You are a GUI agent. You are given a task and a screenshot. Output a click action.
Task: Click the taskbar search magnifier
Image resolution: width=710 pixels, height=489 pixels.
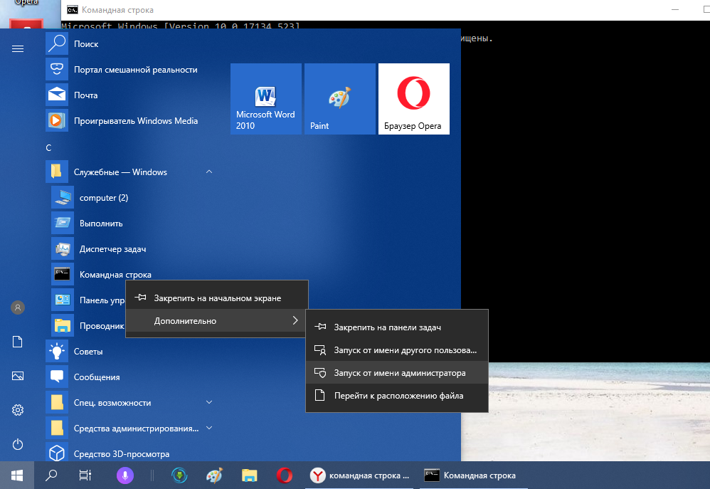tap(51, 475)
